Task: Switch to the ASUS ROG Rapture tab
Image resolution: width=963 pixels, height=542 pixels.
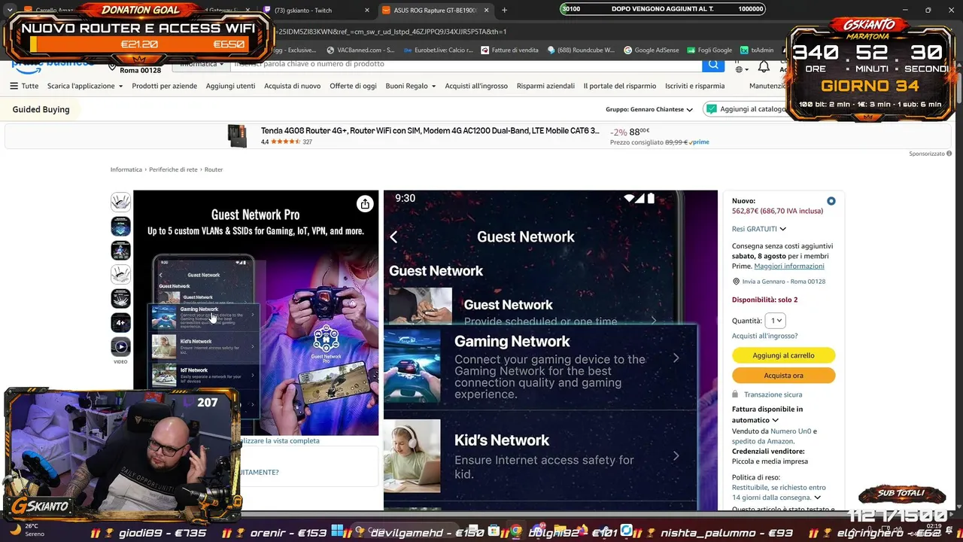Action: [435, 11]
